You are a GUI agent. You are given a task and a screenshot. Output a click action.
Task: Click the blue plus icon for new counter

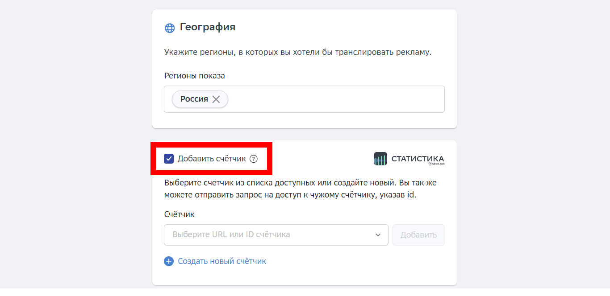point(168,261)
